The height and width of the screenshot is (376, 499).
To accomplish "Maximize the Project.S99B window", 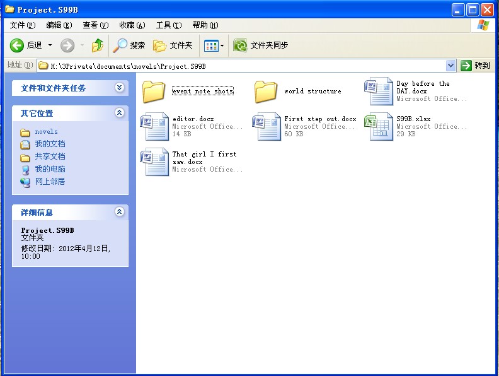I will coord(473,10).
